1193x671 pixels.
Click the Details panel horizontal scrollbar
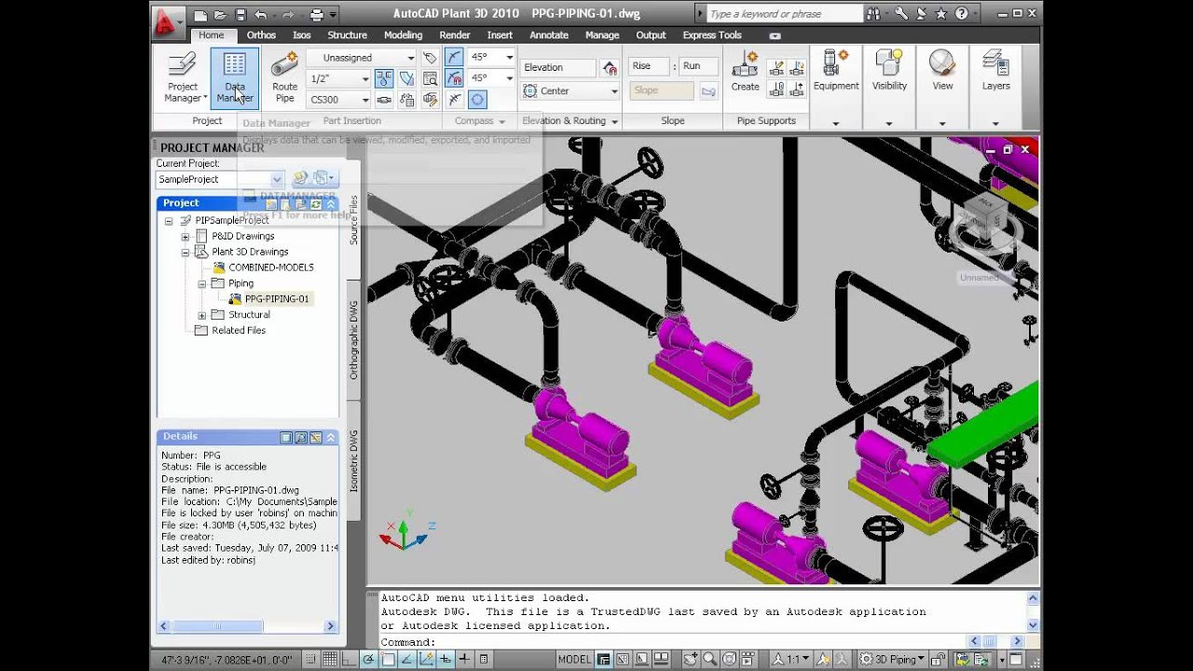[247, 626]
